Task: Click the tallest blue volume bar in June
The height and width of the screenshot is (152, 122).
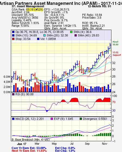Action: point(68,85)
